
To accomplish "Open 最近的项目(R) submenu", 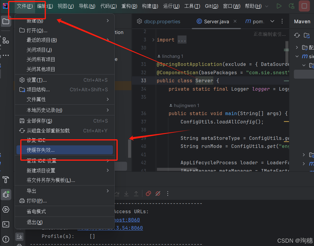I will tap(65, 40).
